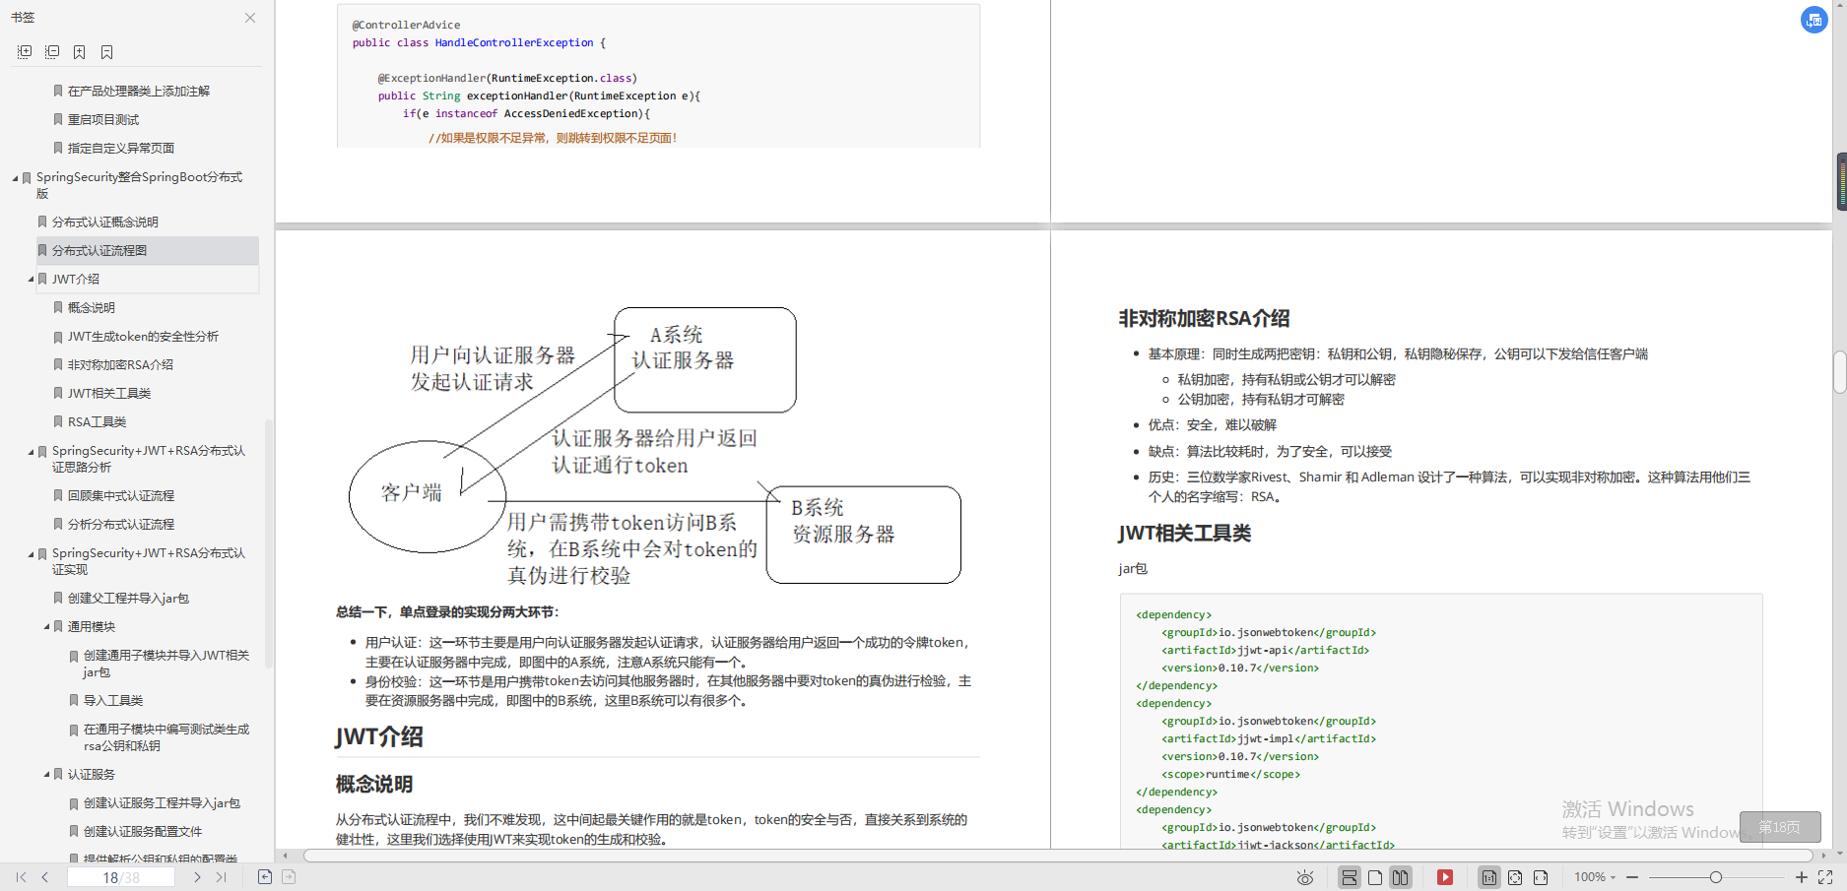Click the blue floating tool button at top right

point(1814,20)
